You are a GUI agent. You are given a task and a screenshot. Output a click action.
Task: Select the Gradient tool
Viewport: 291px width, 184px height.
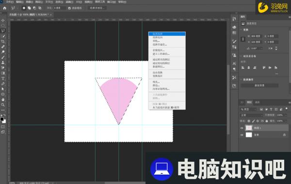pos(3,73)
